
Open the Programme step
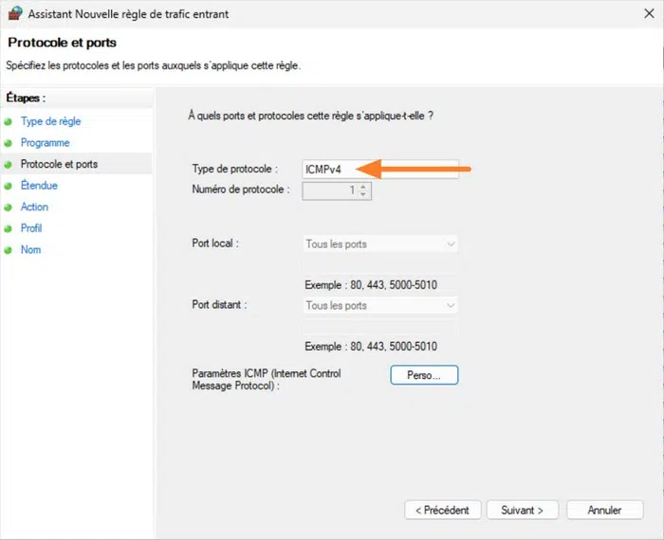tap(45, 143)
